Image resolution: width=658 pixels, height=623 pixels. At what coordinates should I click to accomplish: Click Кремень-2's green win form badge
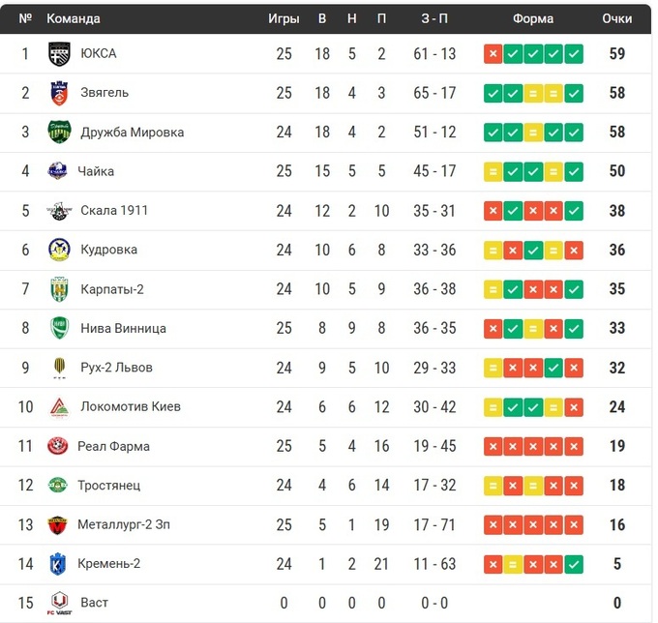click(575, 564)
